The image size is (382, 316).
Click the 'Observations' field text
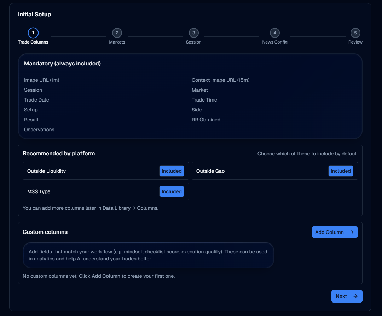tap(39, 130)
